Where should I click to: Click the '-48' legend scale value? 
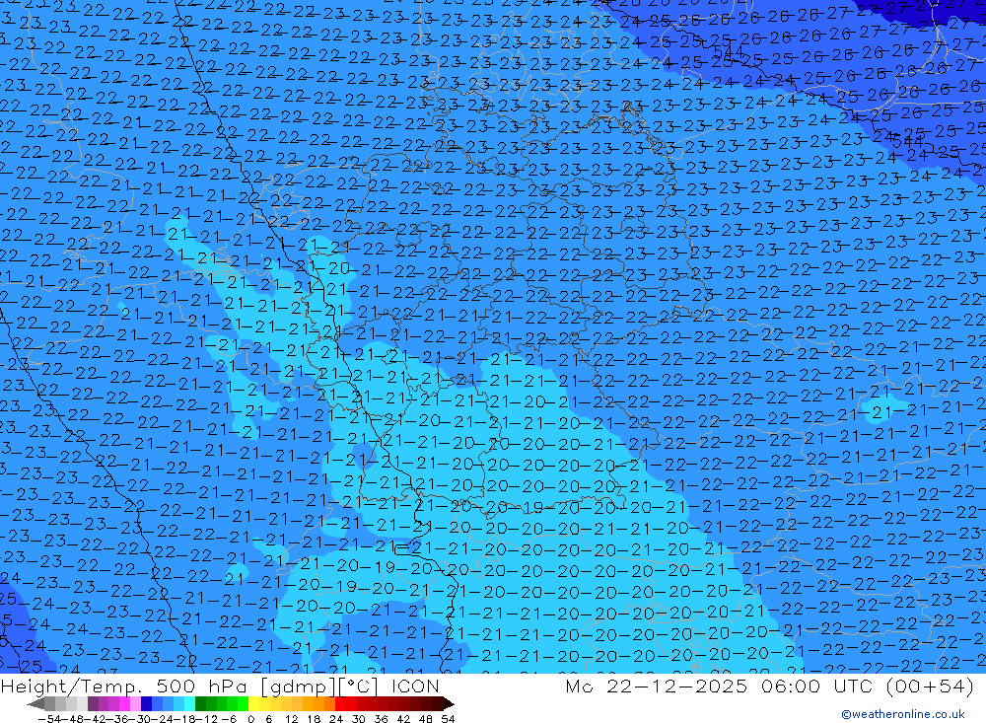[72, 719]
